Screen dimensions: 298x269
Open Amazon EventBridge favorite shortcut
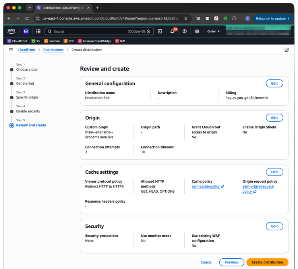coord(95,41)
